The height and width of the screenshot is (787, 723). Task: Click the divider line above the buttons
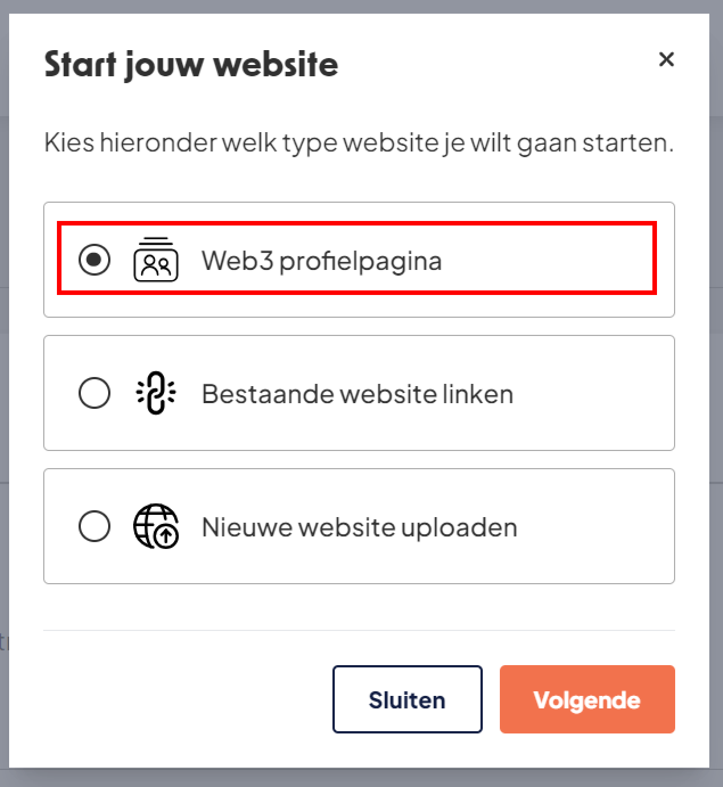click(x=359, y=630)
